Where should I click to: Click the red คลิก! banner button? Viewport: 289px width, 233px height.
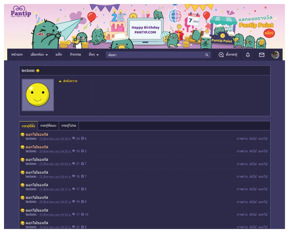tap(269, 33)
